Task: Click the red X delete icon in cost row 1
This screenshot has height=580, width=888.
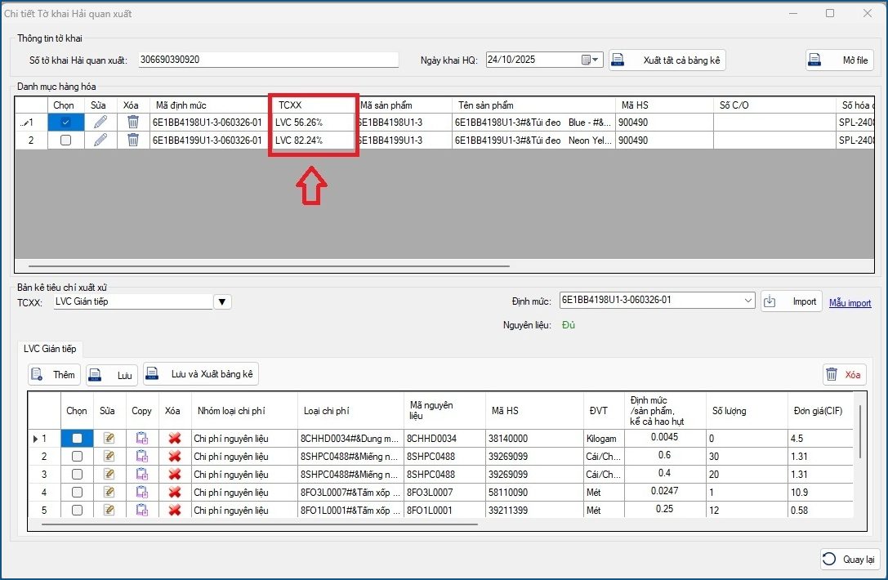Action: point(174,439)
